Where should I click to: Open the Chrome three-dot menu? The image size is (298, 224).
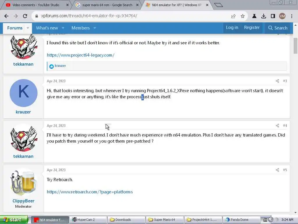tap(292, 16)
